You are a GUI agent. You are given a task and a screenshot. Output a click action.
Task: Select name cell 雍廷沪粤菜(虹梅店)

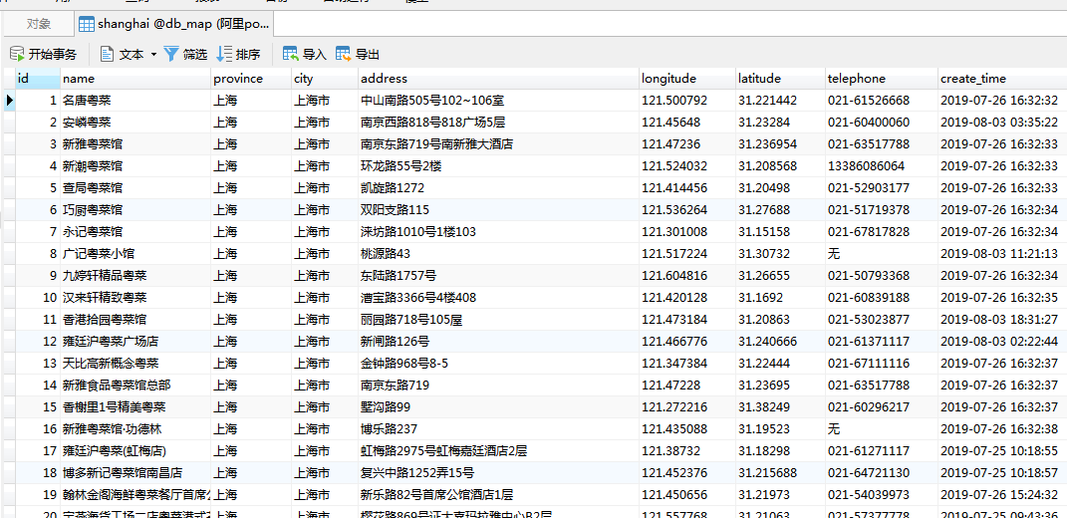point(135,450)
